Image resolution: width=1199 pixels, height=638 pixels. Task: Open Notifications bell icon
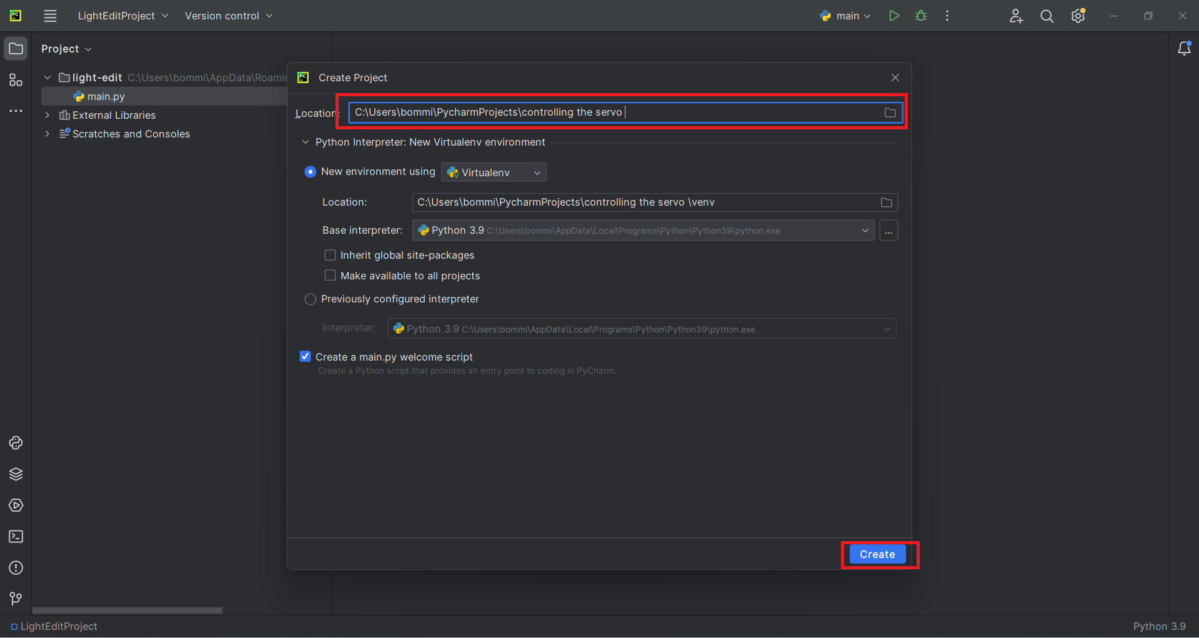(1184, 48)
